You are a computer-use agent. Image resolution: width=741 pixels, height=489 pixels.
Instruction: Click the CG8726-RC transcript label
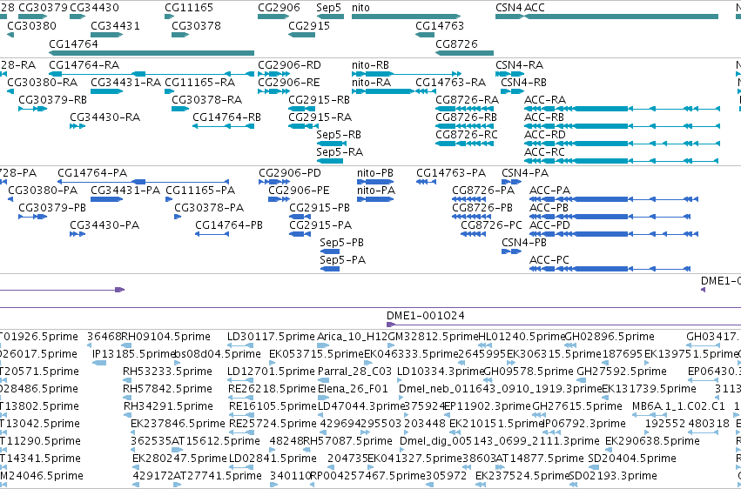[x=467, y=135]
